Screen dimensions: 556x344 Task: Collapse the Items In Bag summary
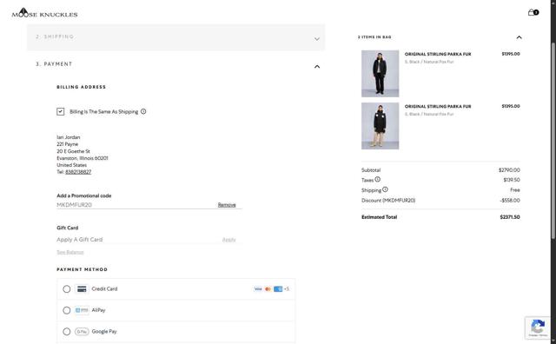(x=519, y=37)
